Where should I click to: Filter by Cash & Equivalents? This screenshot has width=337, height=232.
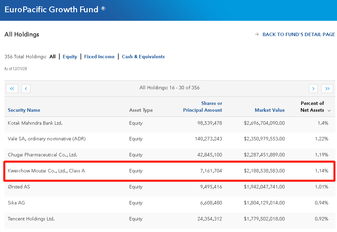tap(143, 57)
